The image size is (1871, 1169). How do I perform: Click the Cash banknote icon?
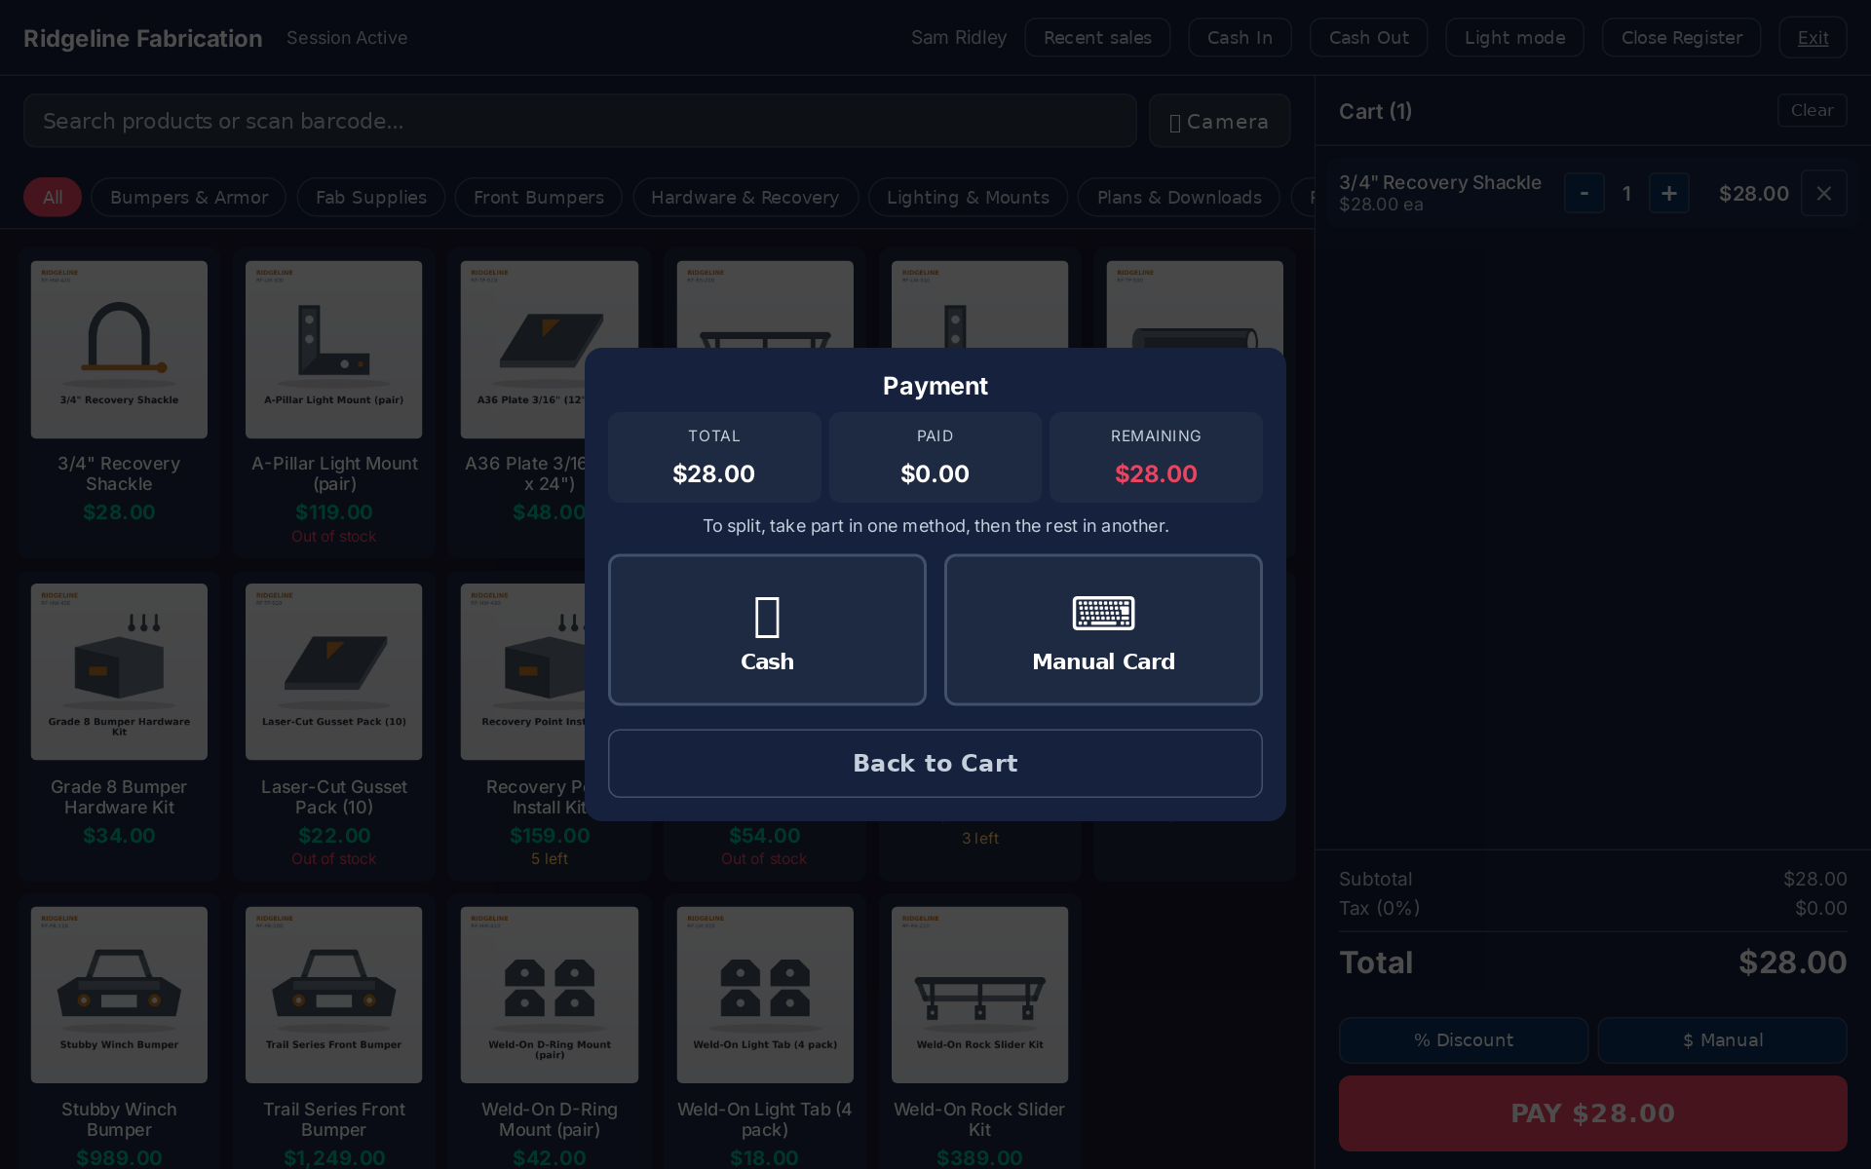[x=767, y=617]
